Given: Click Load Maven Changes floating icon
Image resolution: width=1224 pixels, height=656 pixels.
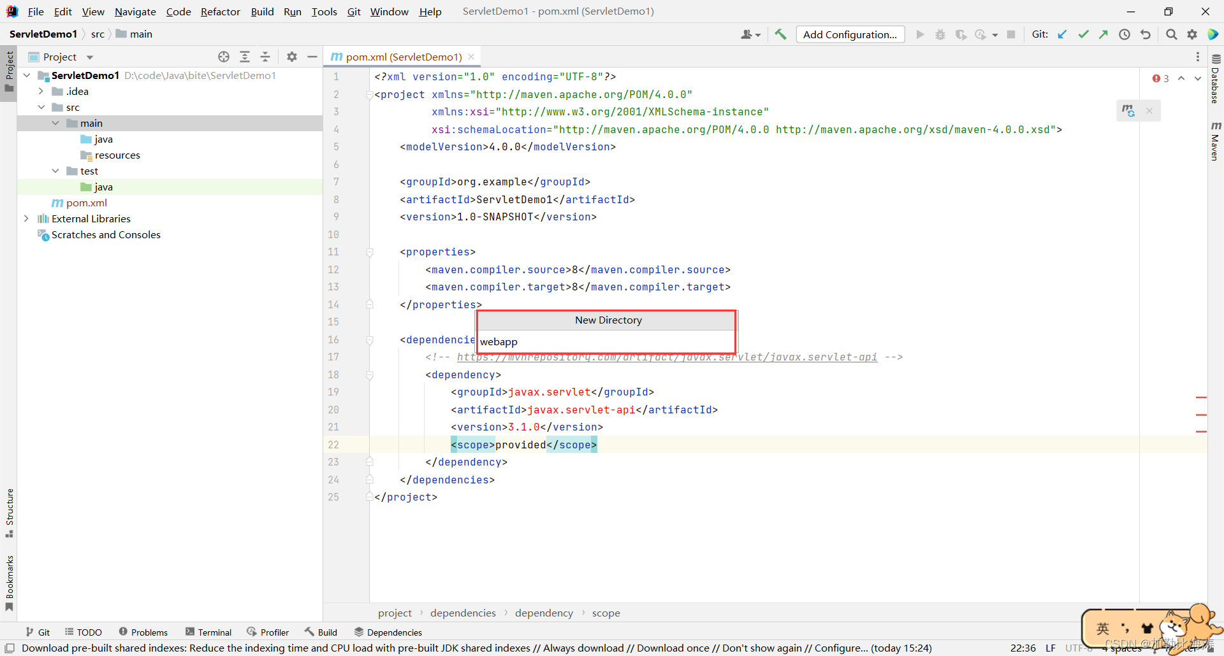Looking at the screenshot, I should [x=1129, y=111].
